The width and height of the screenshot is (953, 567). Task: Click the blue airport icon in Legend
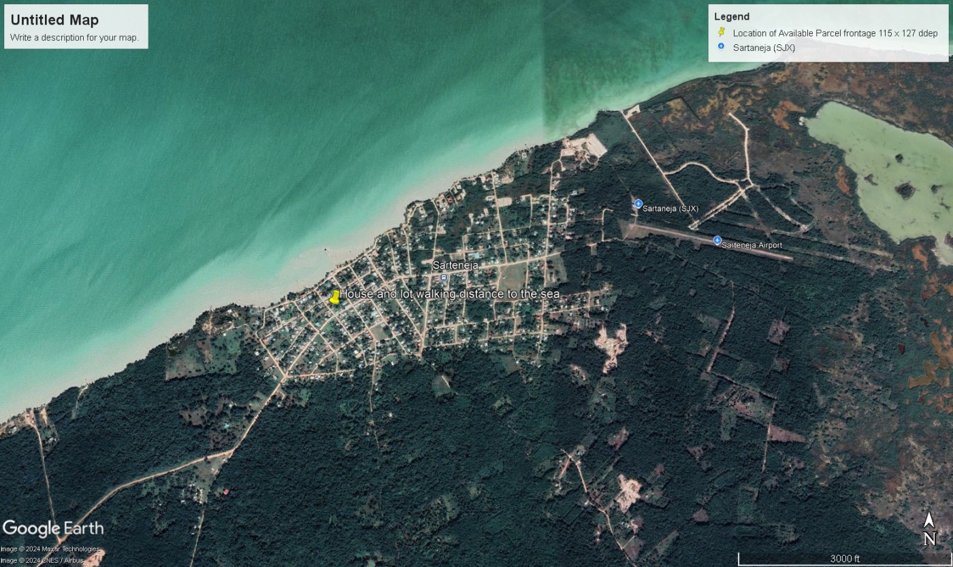pyautogui.click(x=721, y=47)
